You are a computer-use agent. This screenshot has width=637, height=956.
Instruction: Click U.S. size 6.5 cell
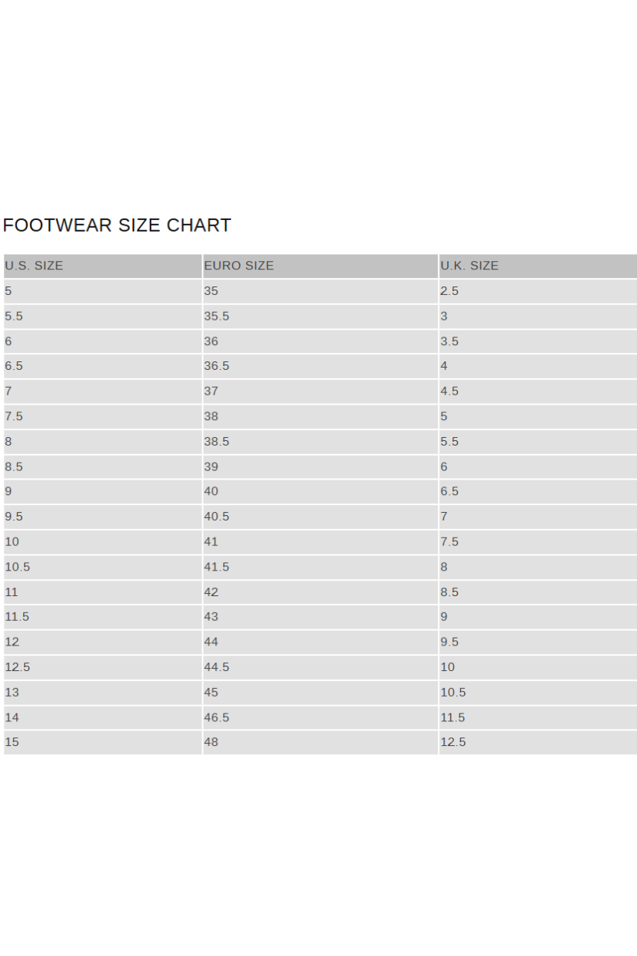pyautogui.click(x=15, y=367)
